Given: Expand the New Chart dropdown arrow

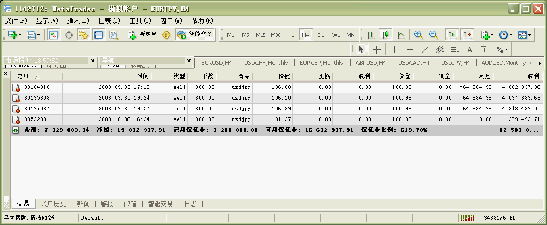Looking at the screenshot, I should coord(20,35).
